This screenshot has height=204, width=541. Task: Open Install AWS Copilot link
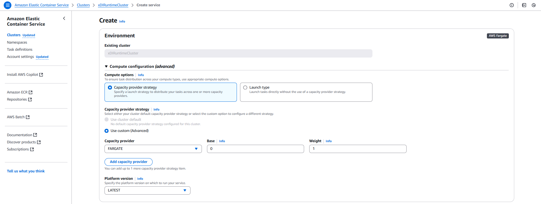[22, 75]
